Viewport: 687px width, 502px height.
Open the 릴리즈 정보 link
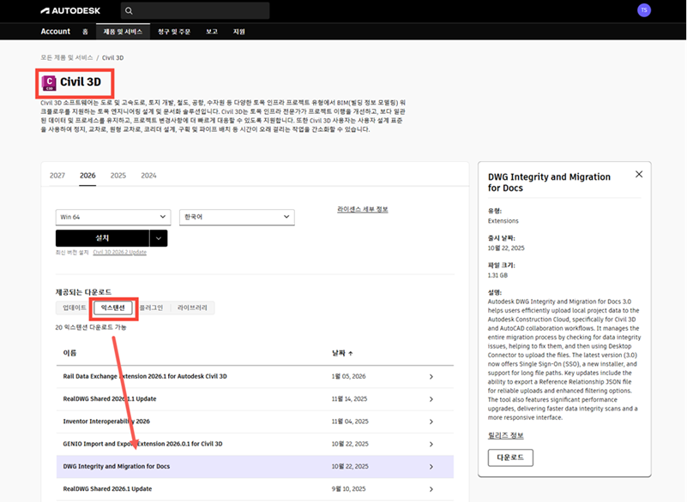coord(506,435)
